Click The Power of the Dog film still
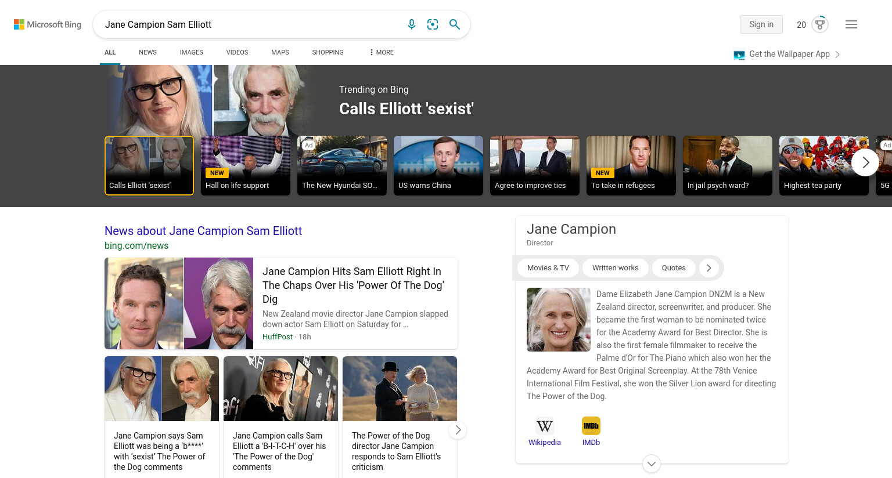 click(x=400, y=389)
